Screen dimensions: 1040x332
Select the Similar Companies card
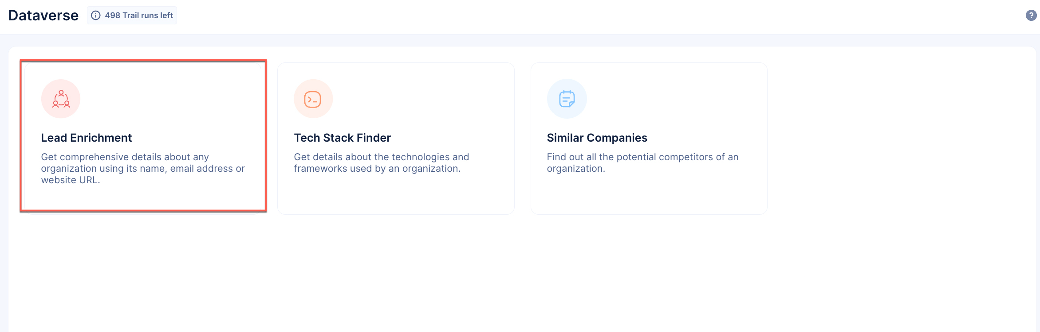649,139
